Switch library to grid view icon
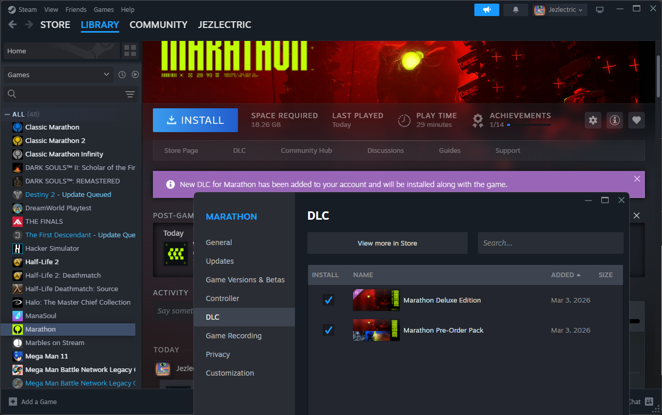 (130, 51)
